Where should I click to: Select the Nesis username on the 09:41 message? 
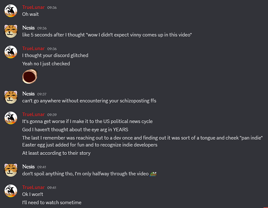pos(28,166)
